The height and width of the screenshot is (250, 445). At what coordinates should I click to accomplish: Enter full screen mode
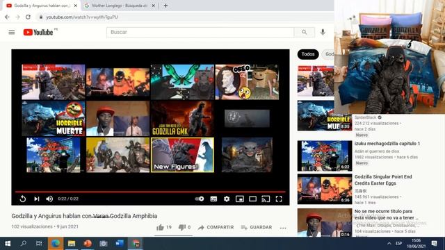point(279,199)
